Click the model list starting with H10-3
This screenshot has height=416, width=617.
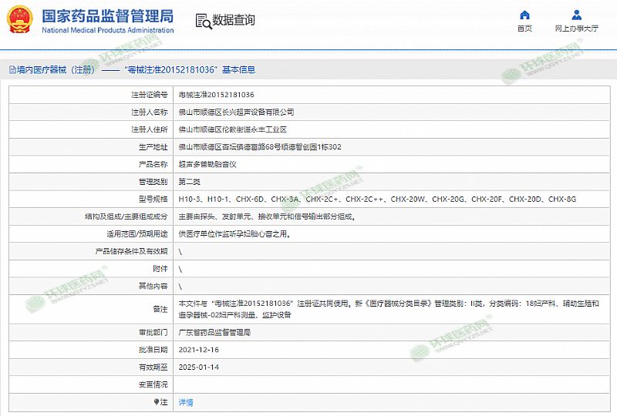click(x=377, y=200)
